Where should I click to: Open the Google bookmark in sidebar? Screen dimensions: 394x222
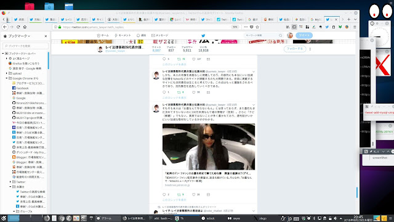pos(19,98)
